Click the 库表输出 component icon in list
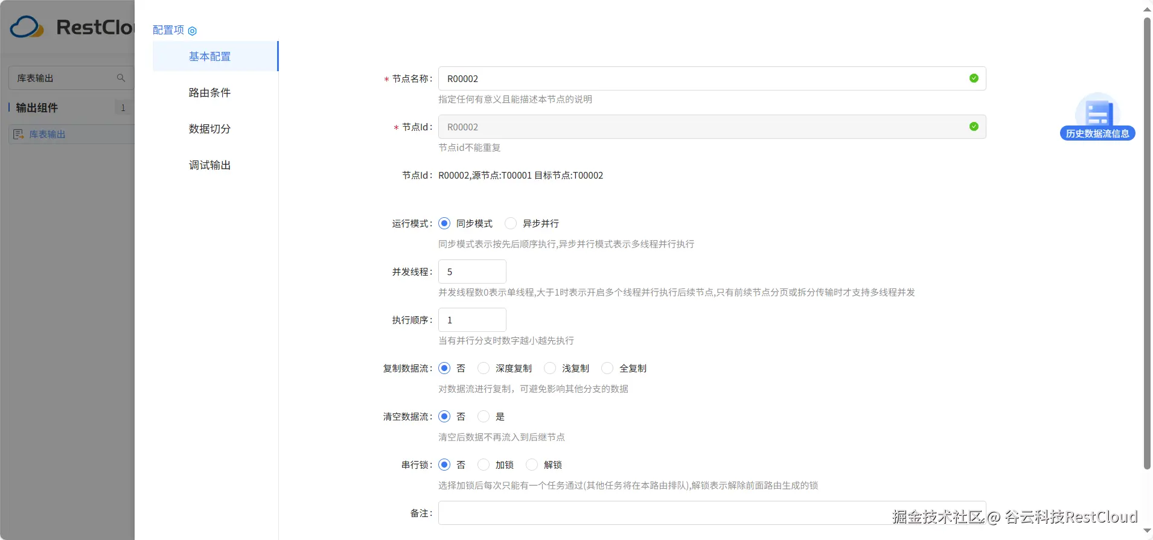1153x540 pixels. pyautogui.click(x=19, y=134)
